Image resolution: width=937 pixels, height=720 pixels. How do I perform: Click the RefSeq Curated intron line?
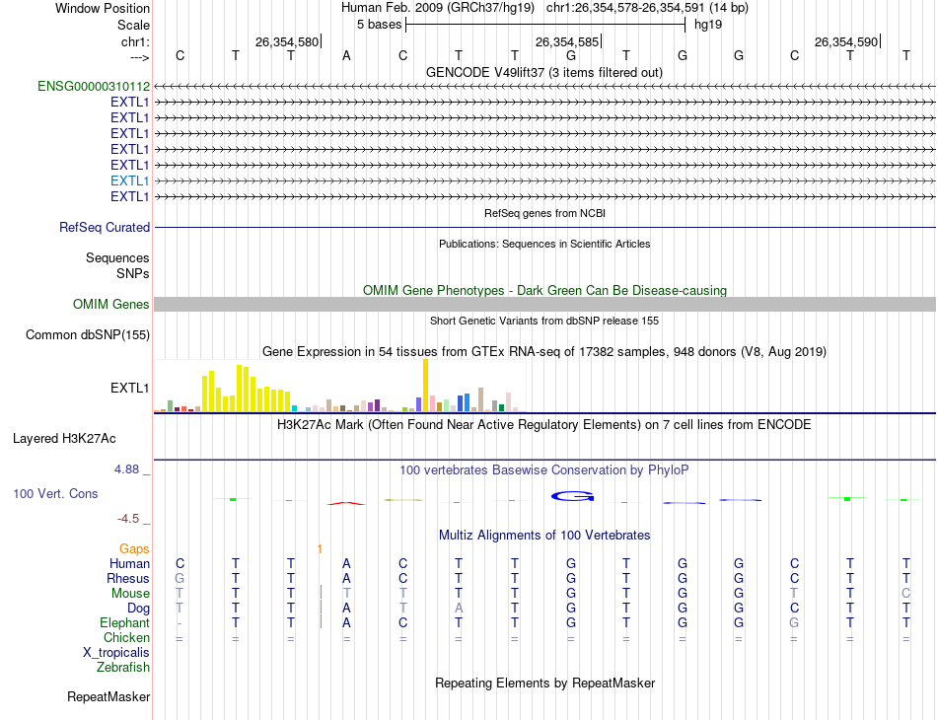tap(544, 228)
